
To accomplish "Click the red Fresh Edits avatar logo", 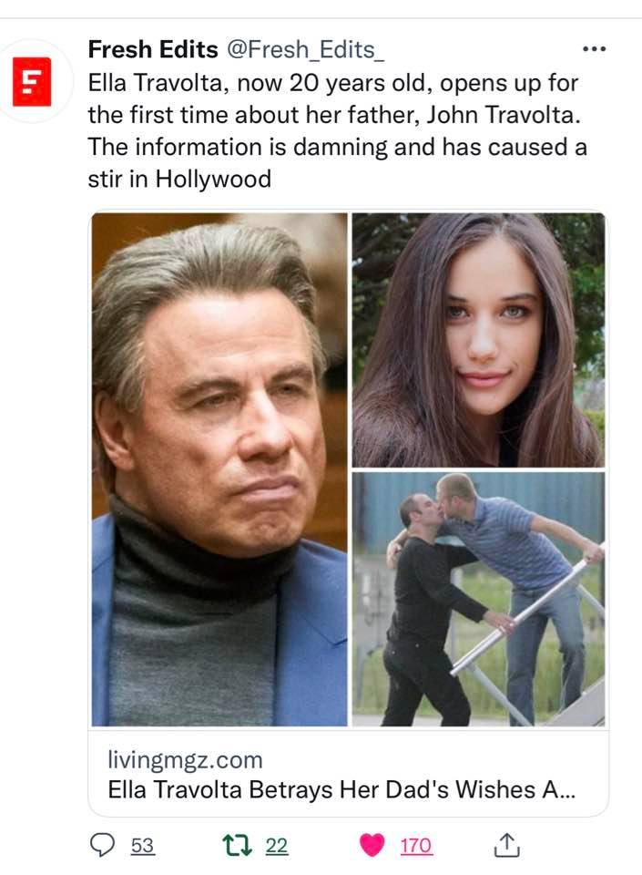I will [x=32, y=81].
